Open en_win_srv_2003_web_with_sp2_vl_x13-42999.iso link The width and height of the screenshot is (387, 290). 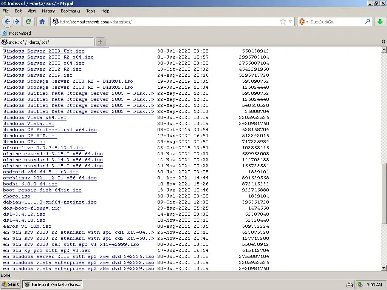(x=71, y=244)
